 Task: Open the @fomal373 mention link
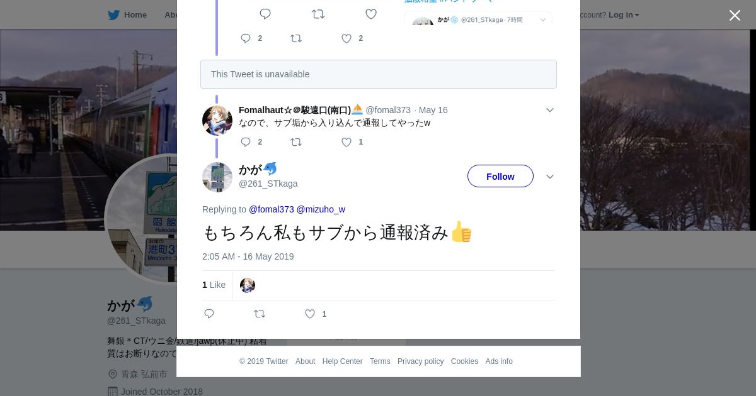point(271,209)
